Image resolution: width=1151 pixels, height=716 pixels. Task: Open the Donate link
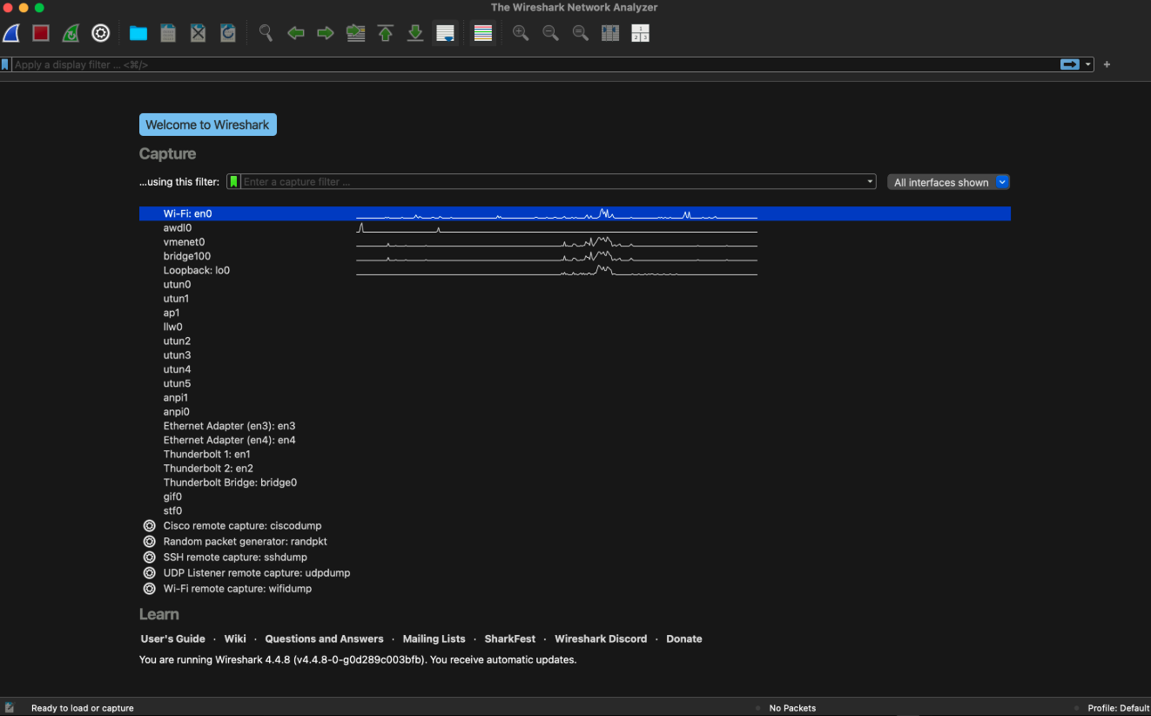[x=684, y=638]
